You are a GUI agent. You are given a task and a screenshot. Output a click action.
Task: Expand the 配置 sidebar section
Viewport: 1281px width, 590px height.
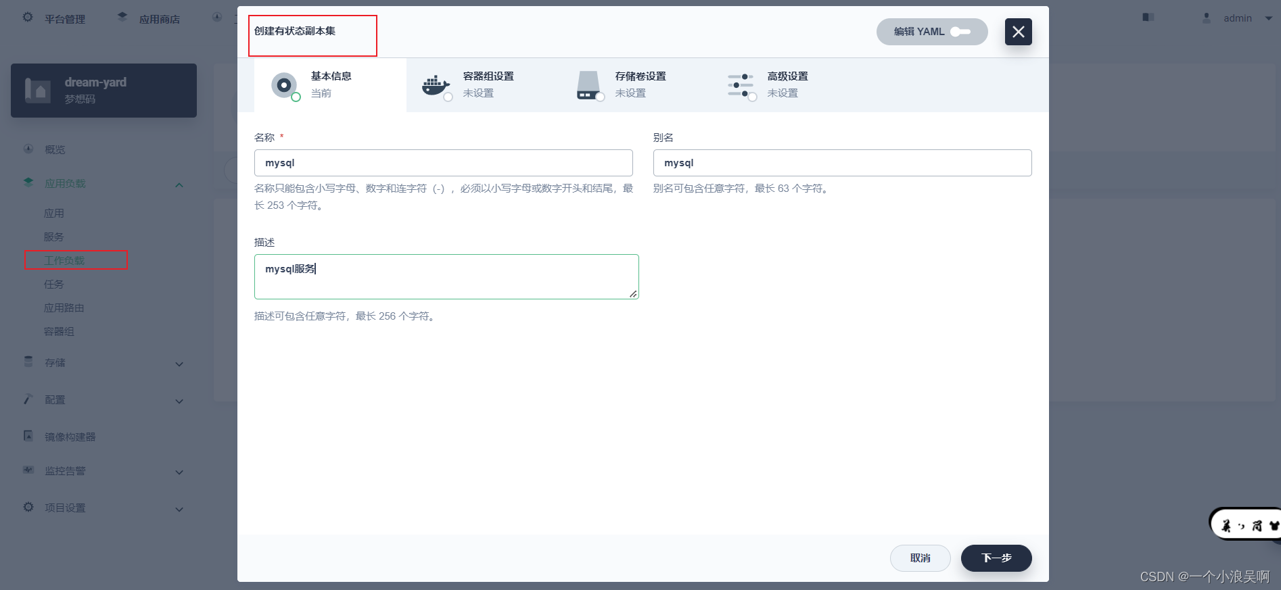click(179, 401)
